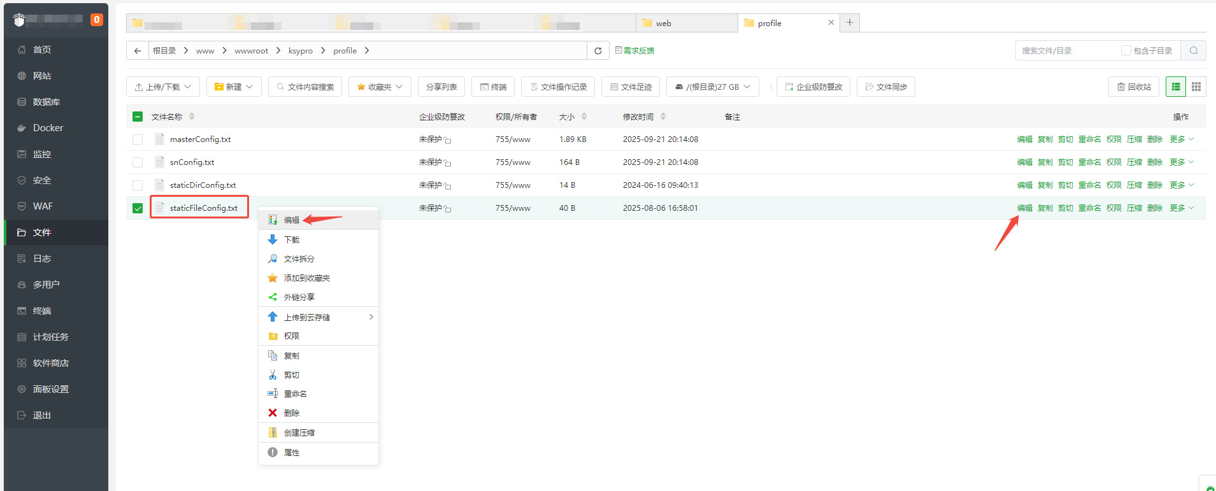Open 终端 toolbar button
This screenshot has height=491, width=1216.
point(493,87)
